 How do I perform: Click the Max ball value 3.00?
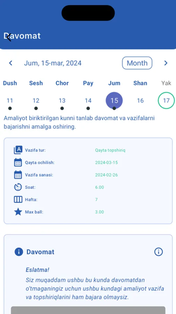click(x=100, y=212)
